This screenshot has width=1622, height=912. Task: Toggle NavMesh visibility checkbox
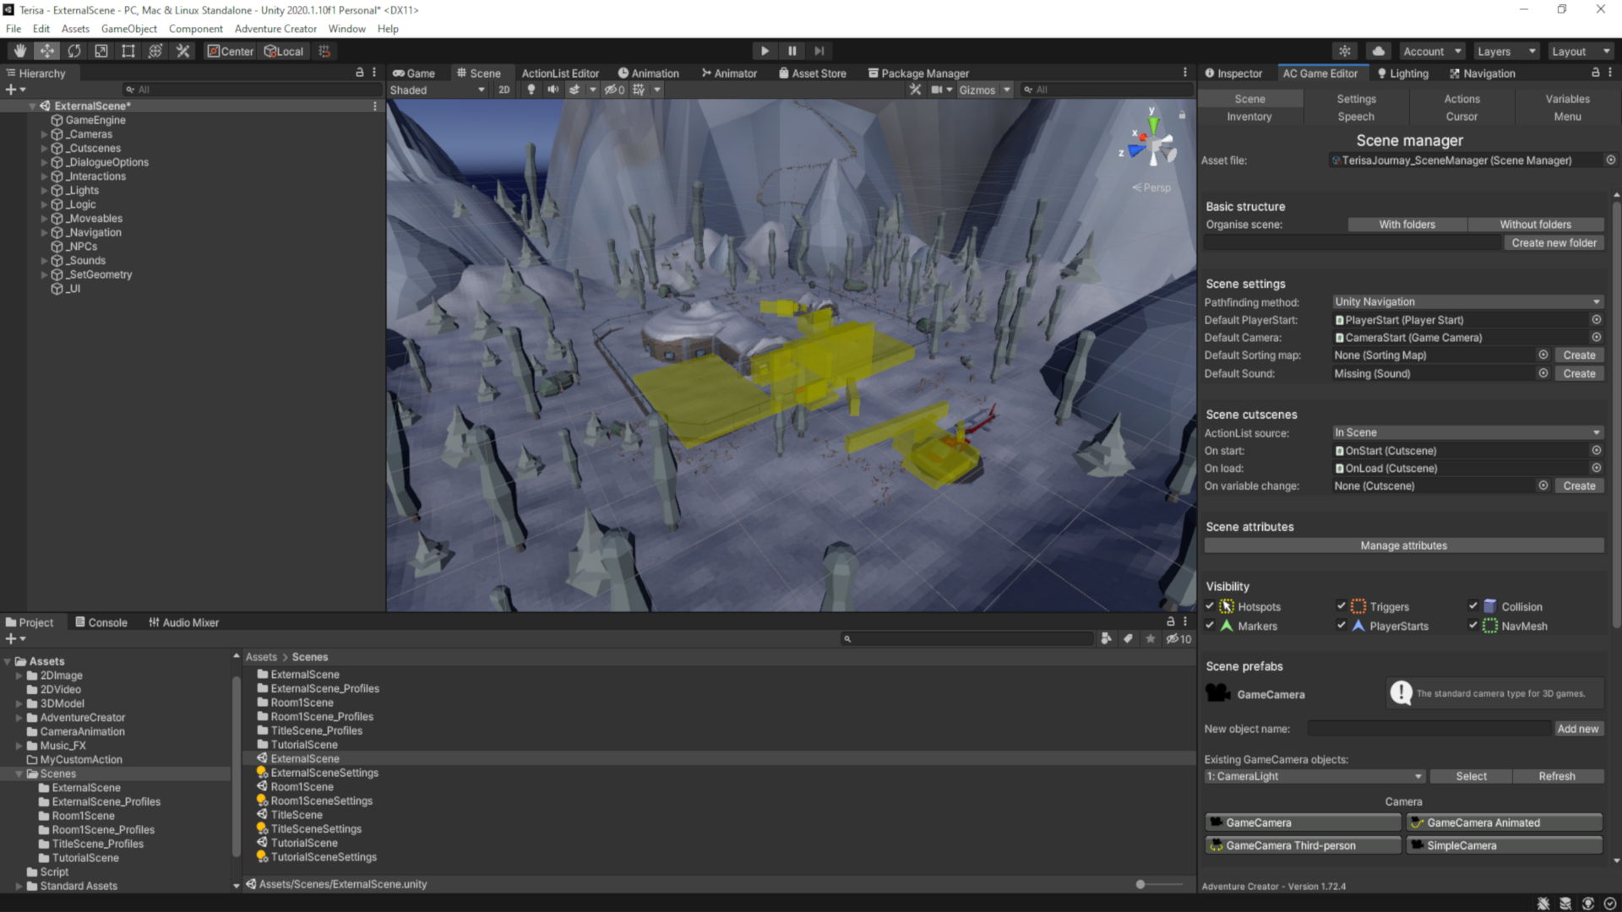(x=1473, y=626)
